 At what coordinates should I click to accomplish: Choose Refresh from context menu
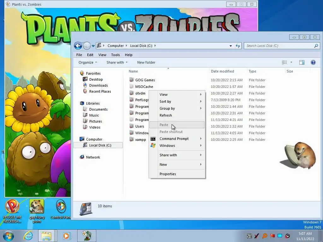click(x=177, y=115)
